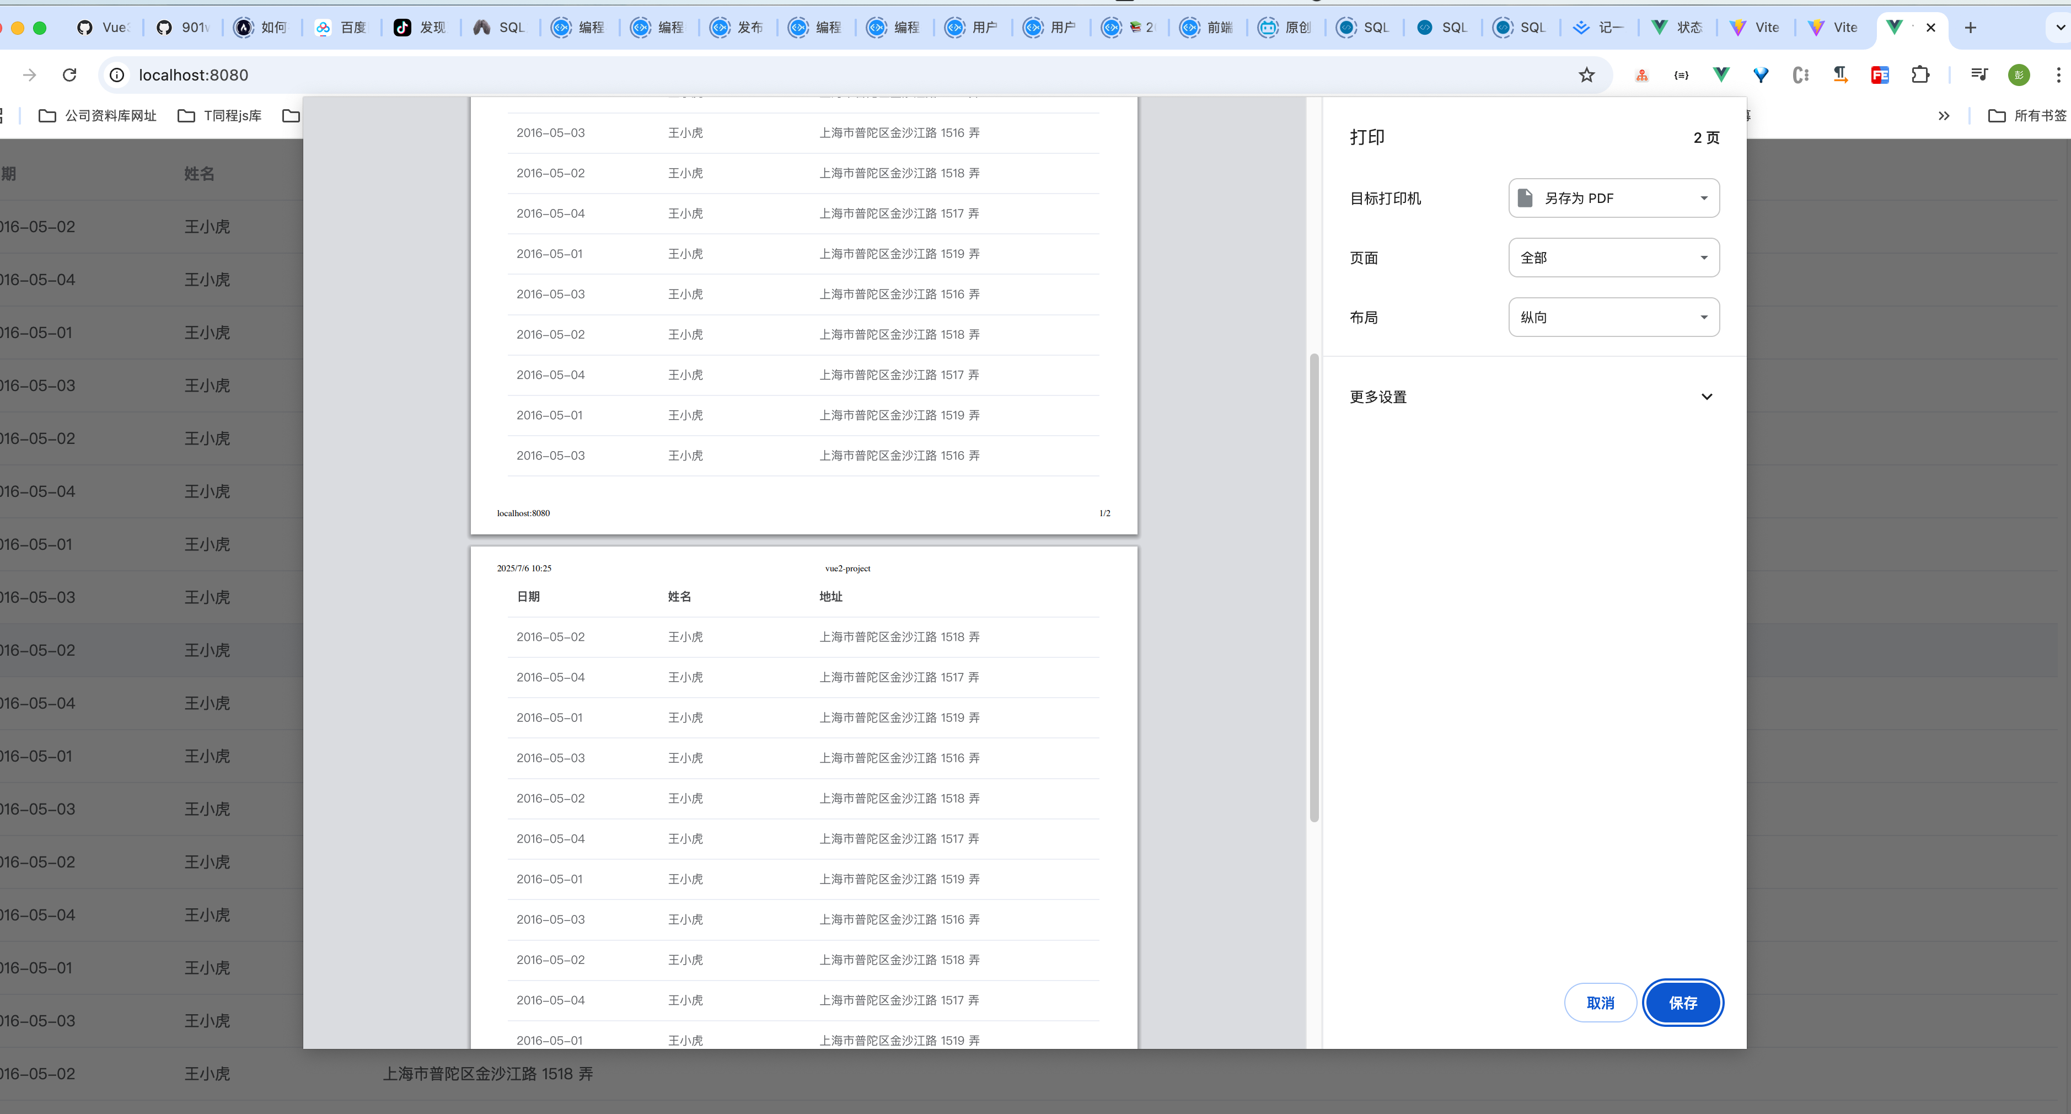This screenshot has width=2071, height=1114.
Task: Open the green profile avatar
Action: click(x=2019, y=75)
